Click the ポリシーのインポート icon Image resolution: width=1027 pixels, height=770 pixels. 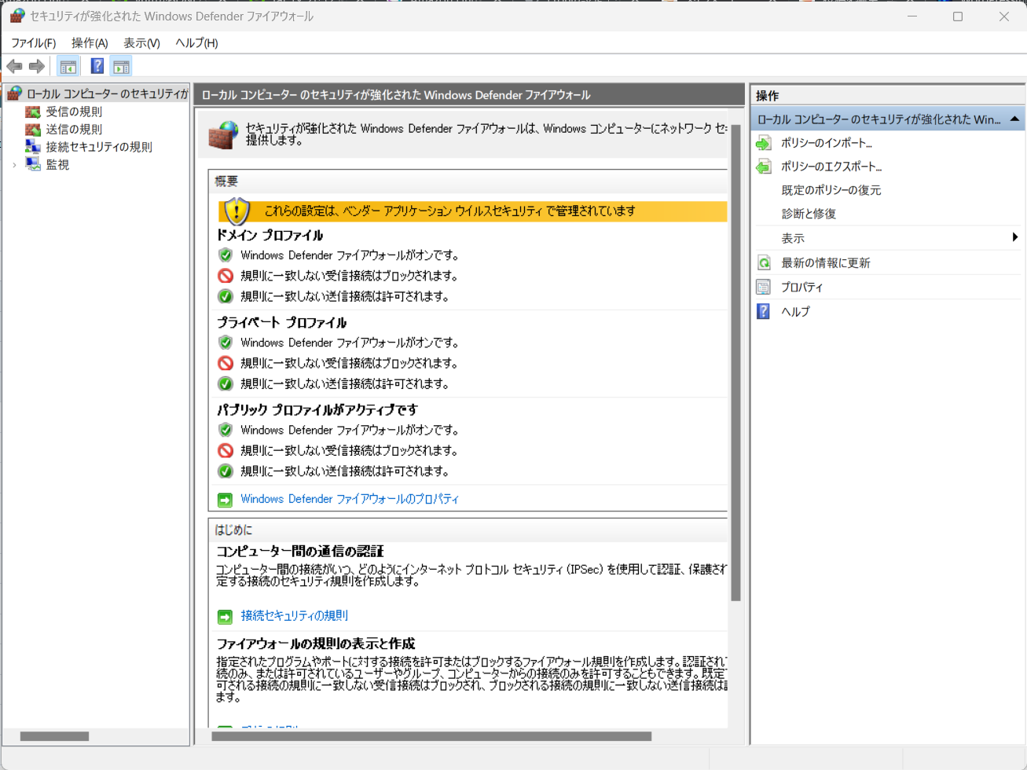click(764, 143)
